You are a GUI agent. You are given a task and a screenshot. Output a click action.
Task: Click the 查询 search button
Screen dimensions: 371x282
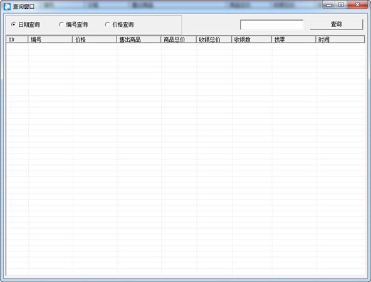click(x=336, y=24)
